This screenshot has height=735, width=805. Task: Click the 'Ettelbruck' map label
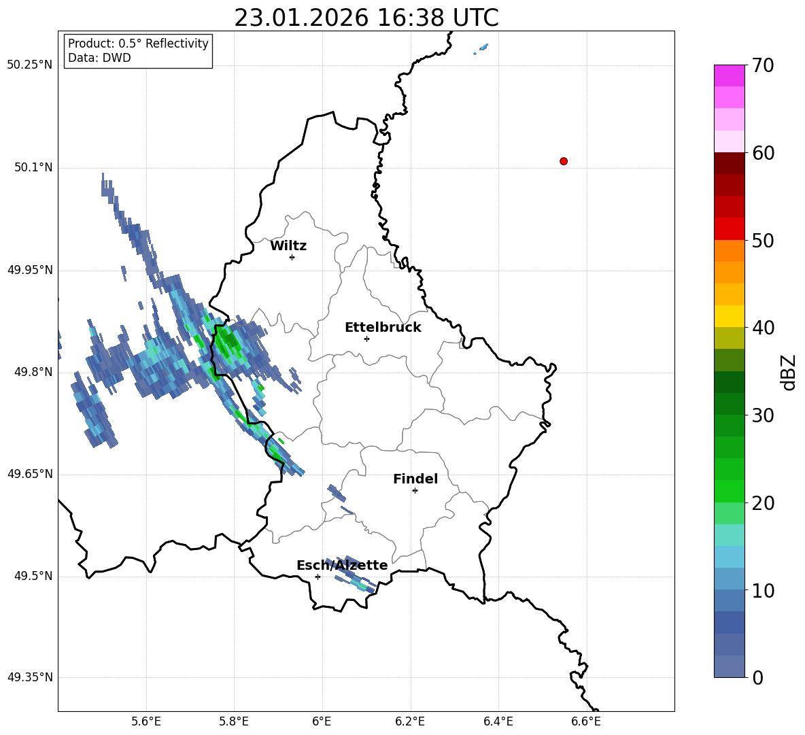coord(383,328)
